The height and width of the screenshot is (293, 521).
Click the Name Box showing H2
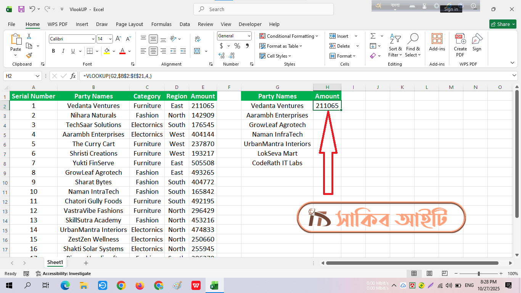coord(19,76)
